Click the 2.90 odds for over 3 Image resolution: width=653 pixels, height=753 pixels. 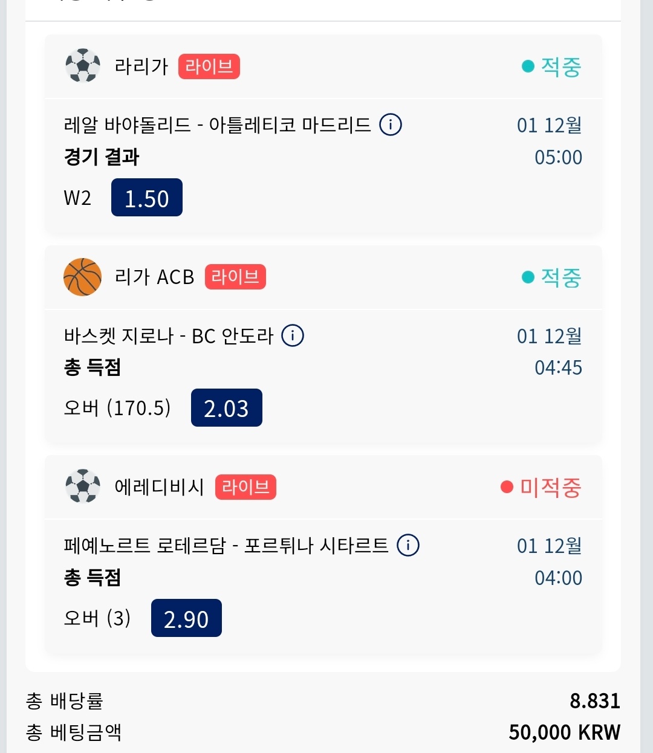click(x=186, y=618)
